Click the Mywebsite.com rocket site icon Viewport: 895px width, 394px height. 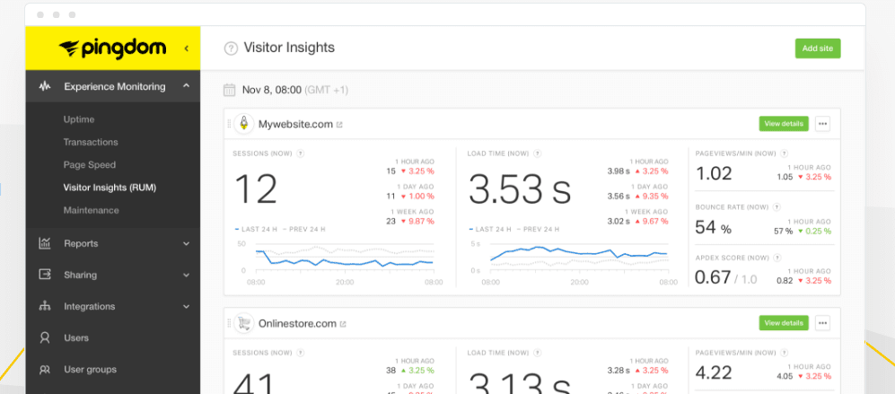pos(244,123)
